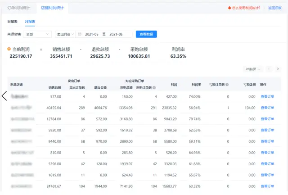Viewport: 288px width, 195px height.
Task: Click 查看订单 for the 577.00 row
Action: point(267,96)
